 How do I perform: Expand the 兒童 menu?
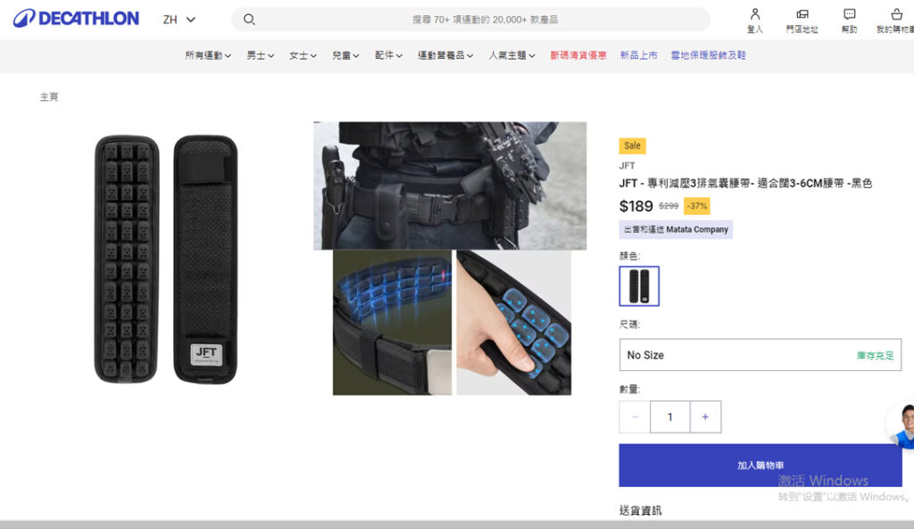[x=345, y=55]
